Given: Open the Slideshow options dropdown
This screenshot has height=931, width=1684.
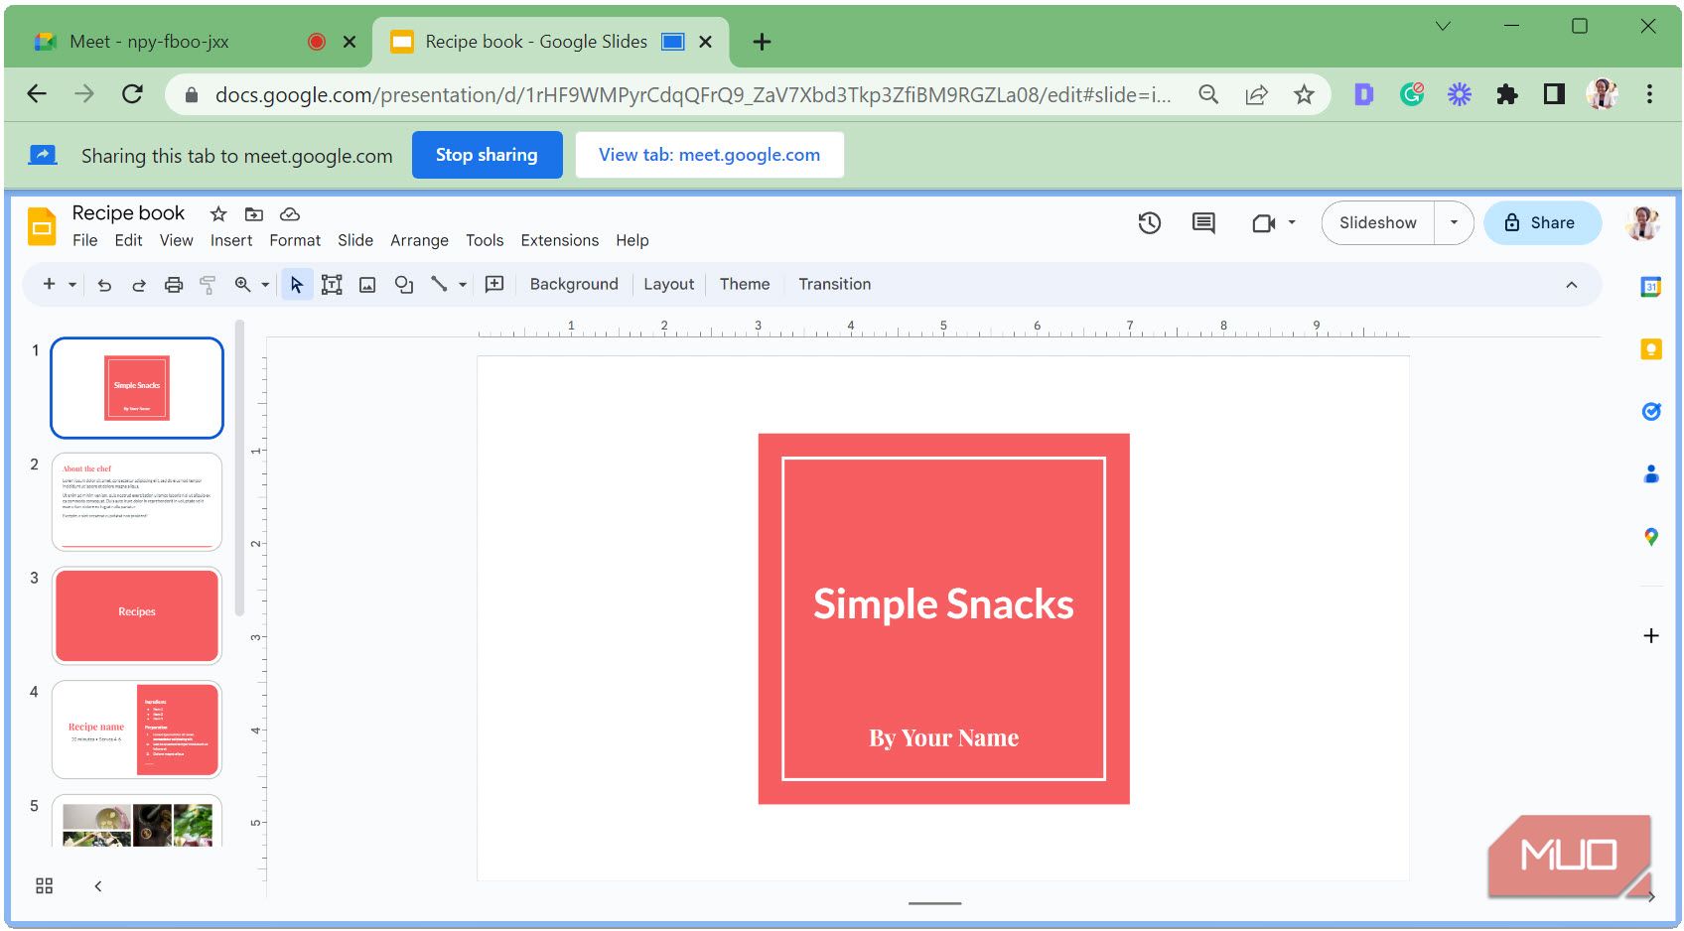Looking at the screenshot, I should (x=1453, y=222).
